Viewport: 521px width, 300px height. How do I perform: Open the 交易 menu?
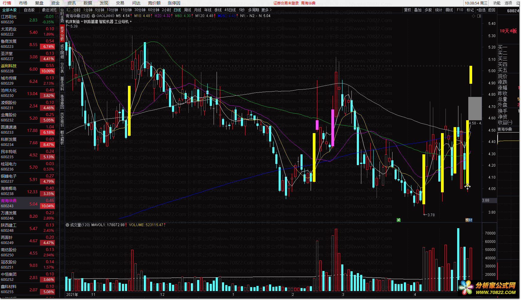tap(120, 3)
